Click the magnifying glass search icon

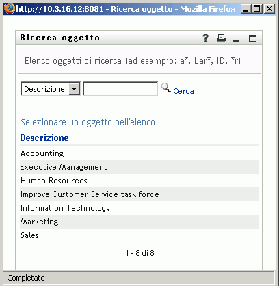166,88
